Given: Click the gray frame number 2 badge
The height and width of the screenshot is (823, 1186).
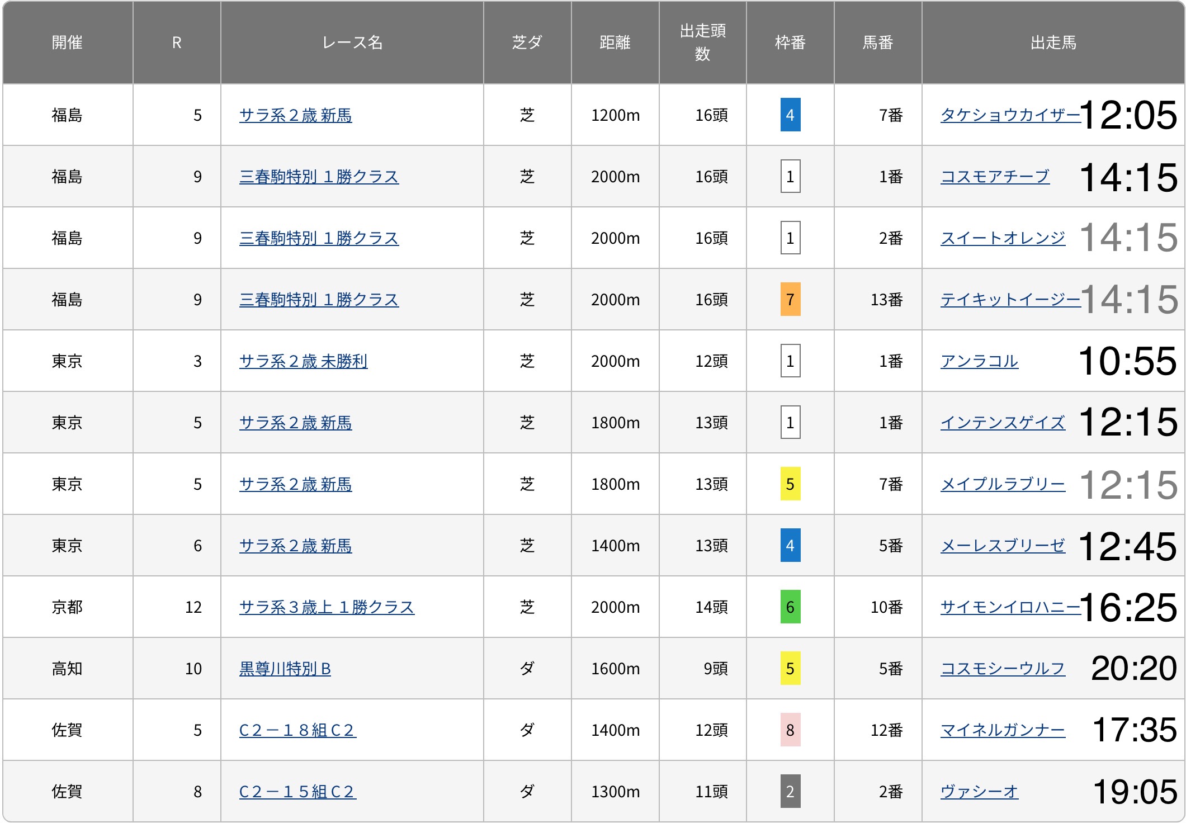Looking at the screenshot, I should tap(790, 792).
